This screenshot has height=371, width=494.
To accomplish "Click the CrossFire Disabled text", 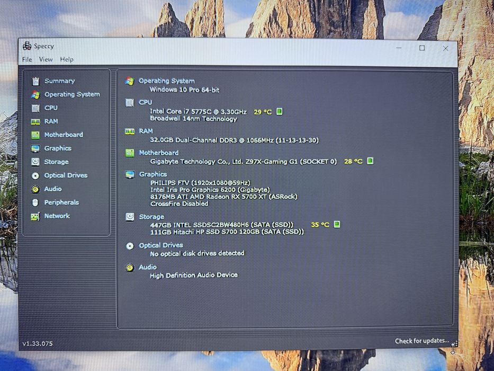I will (x=179, y=204).
